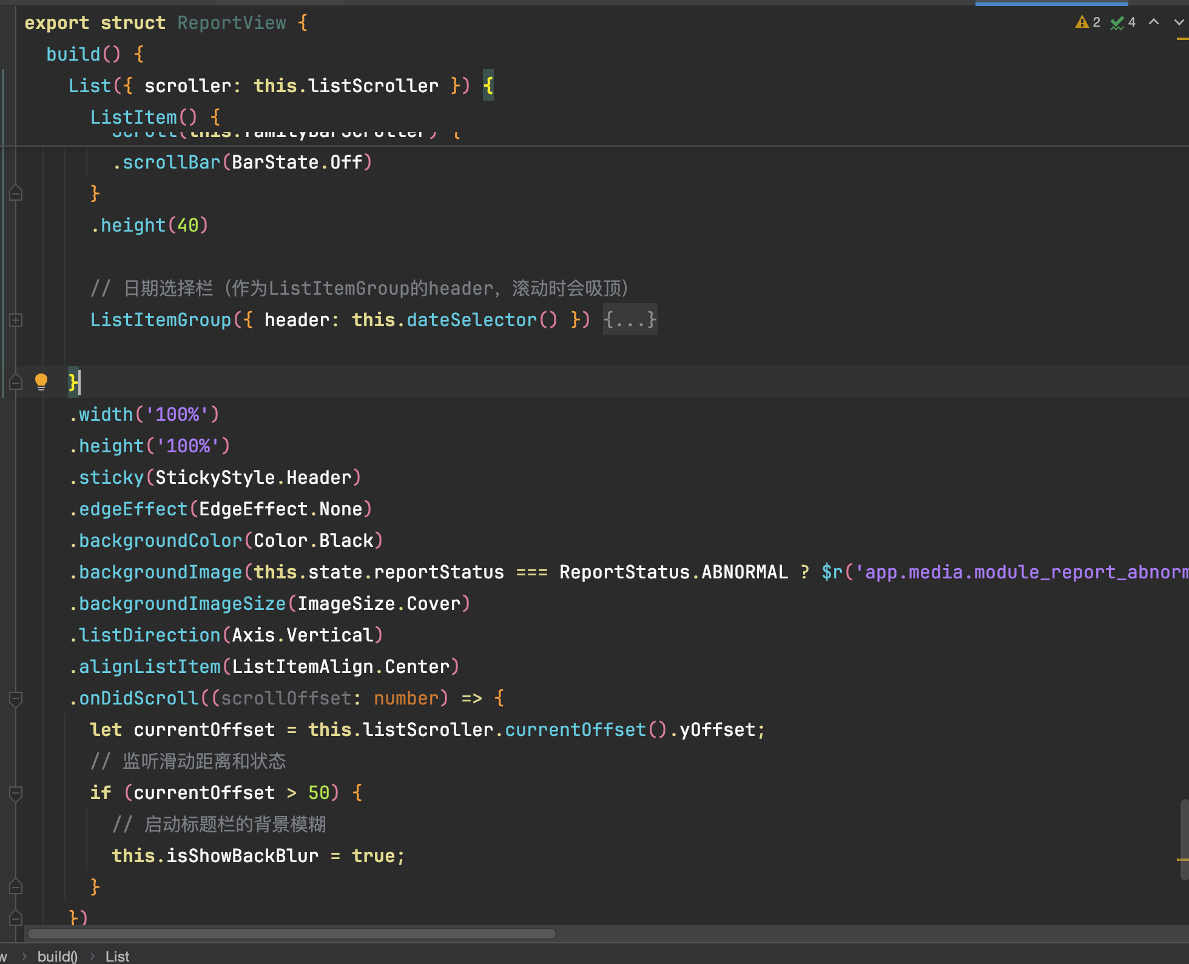Collapse the onDidScroll callback fold marker

16,698
